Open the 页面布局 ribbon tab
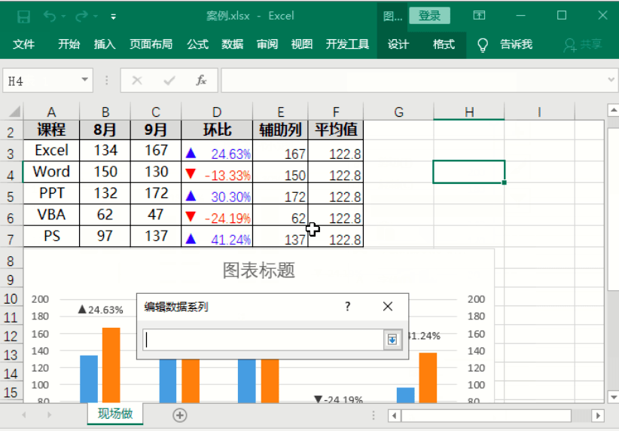Screen dimensions: 619x431 click(151, 45)
